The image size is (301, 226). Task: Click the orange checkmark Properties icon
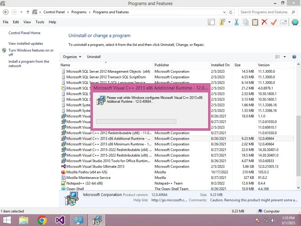(x=274, y=22)
